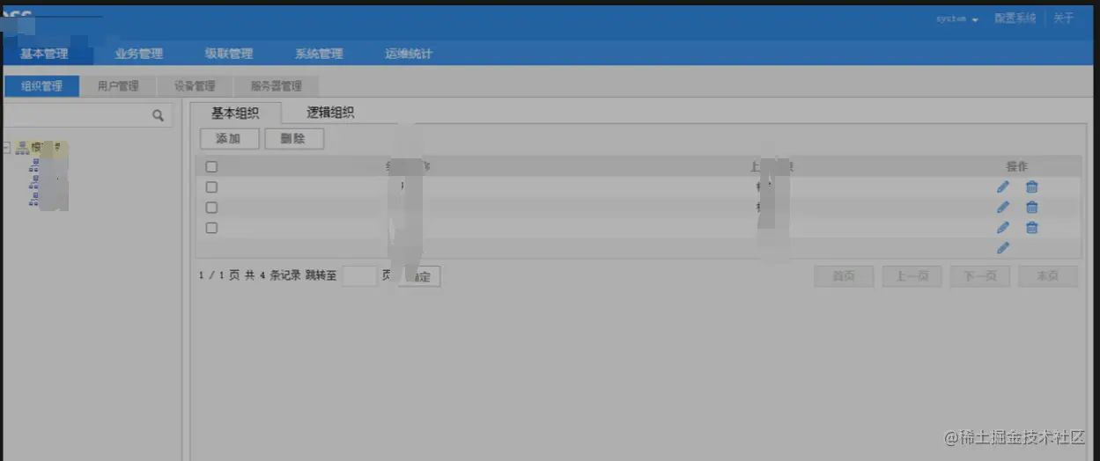Collapse the root node of the organization tree
Viewport: 1100px width, 461px height.
pyautogui.click(x=7, y=148)
